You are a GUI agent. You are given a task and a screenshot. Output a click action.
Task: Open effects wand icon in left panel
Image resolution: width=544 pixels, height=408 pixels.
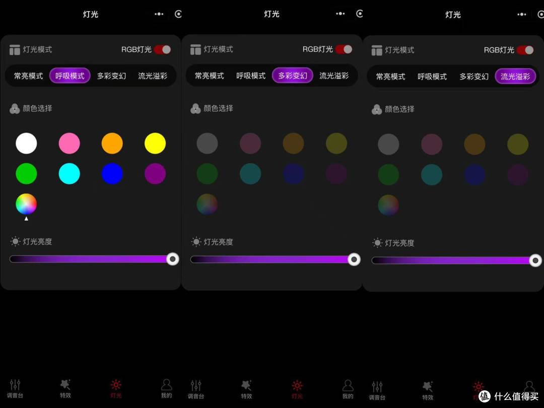(x=65, y=384)
